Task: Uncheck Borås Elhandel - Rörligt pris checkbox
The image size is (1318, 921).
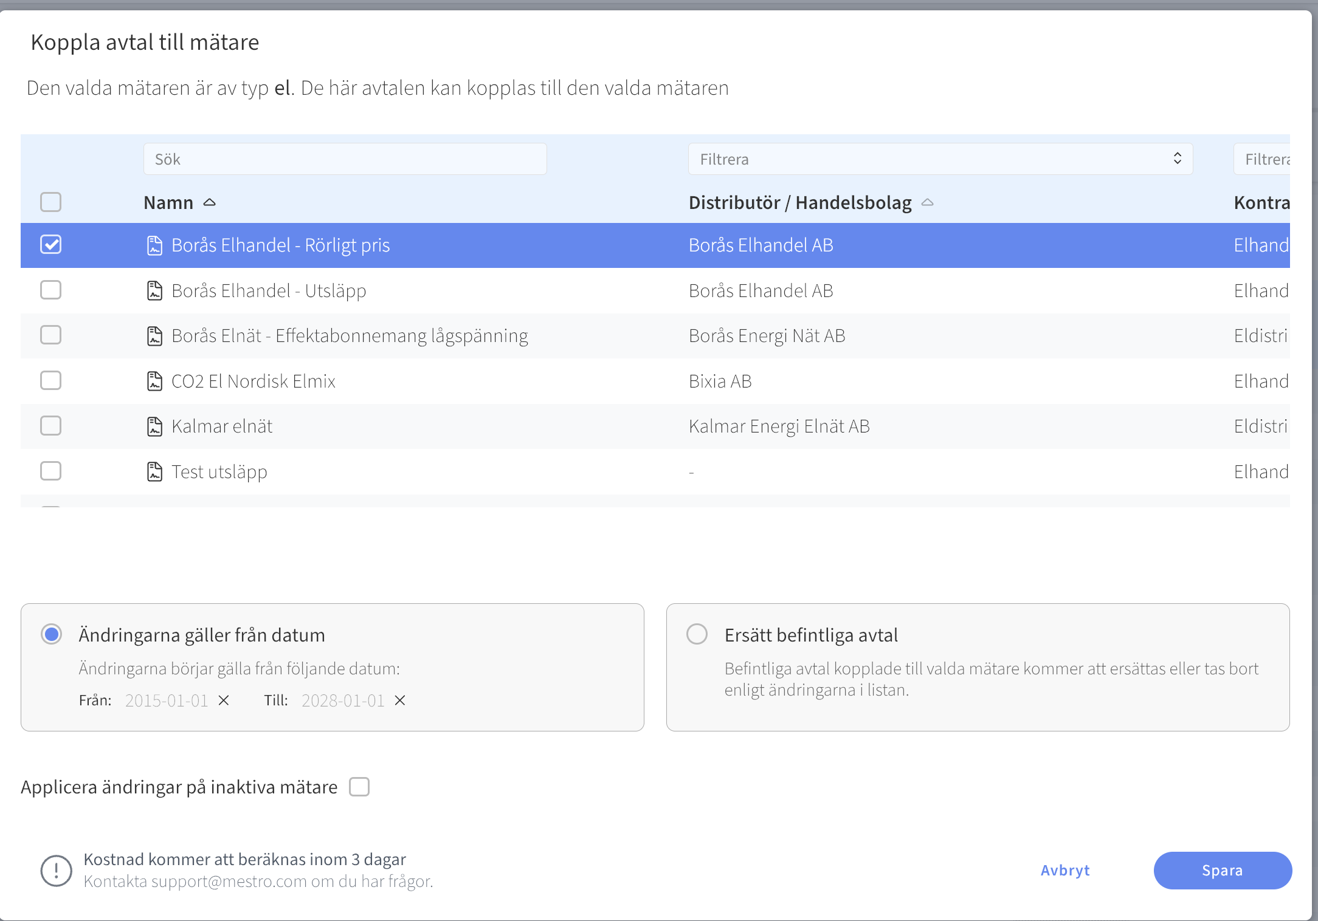Action: pos(51,245)
